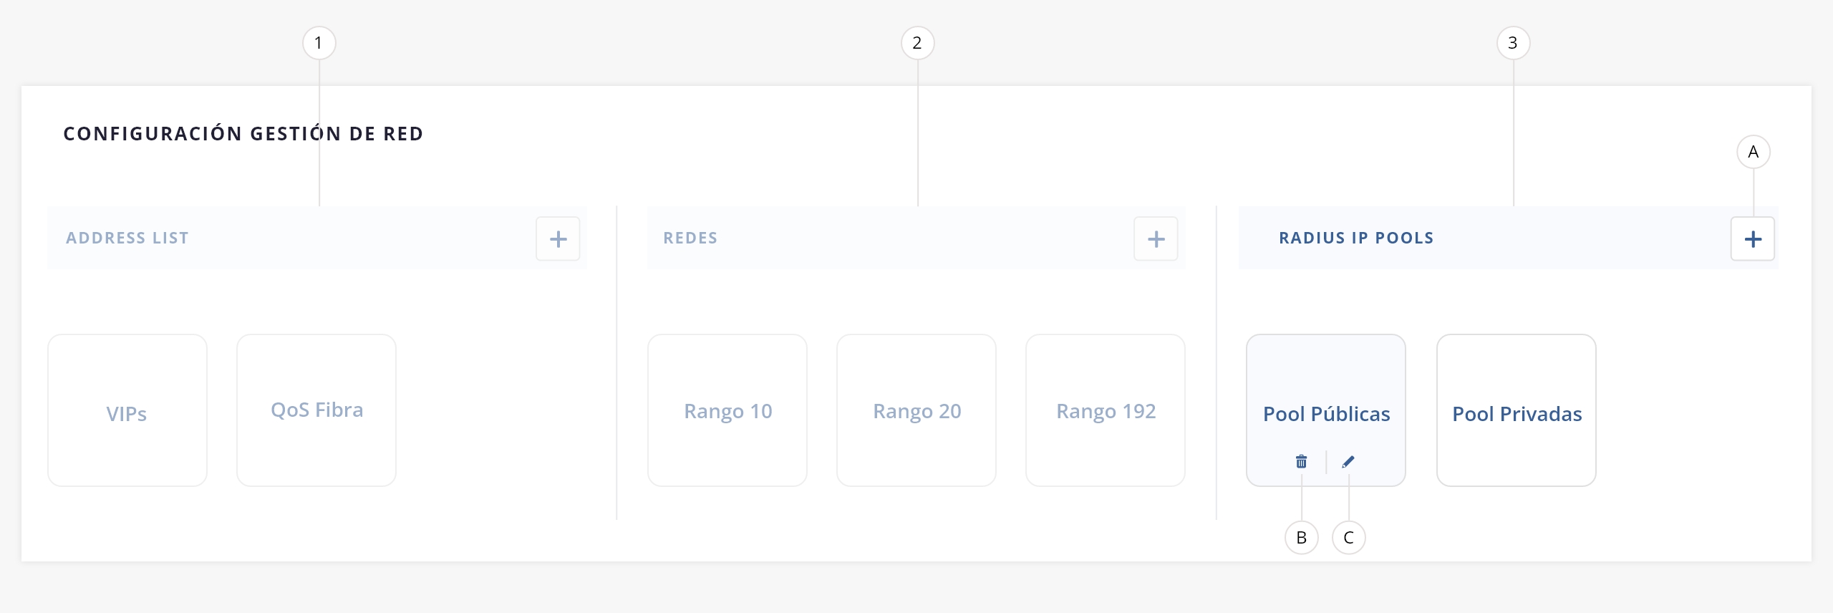Click annotation marker 2
Screen dimensions: 1833x613
(917, 43)
